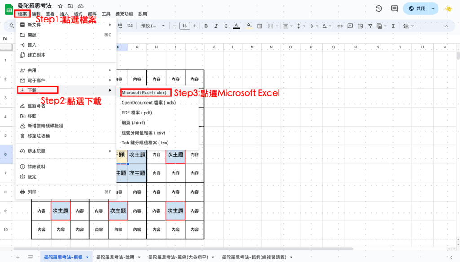
Task: Open the comments panel icon
Action: click(394, 9)
